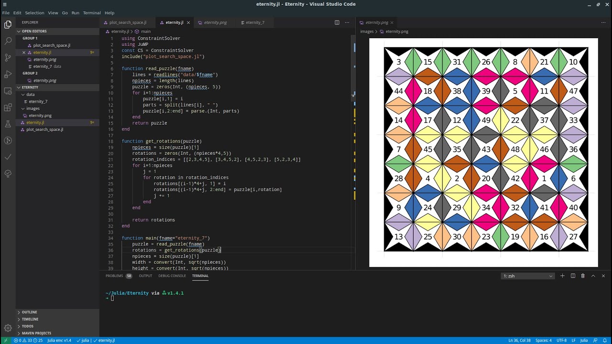612x344 pixels.
Task: Click the remote window indicator in status bar
Action: click(x=6, y=340)
